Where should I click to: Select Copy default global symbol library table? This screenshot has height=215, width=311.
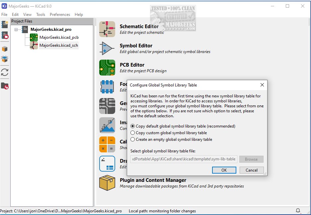[x=183, y=126]
